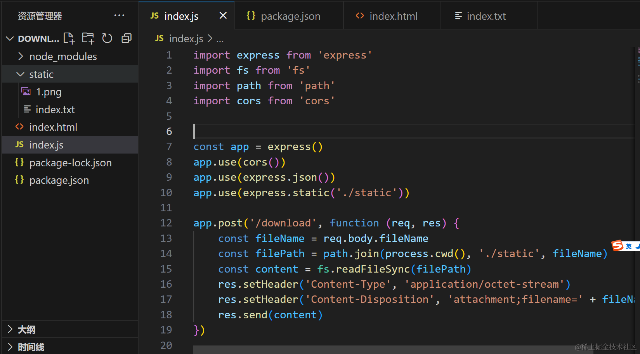Expand the 大纲 outline section

click(x=70, y=330)
